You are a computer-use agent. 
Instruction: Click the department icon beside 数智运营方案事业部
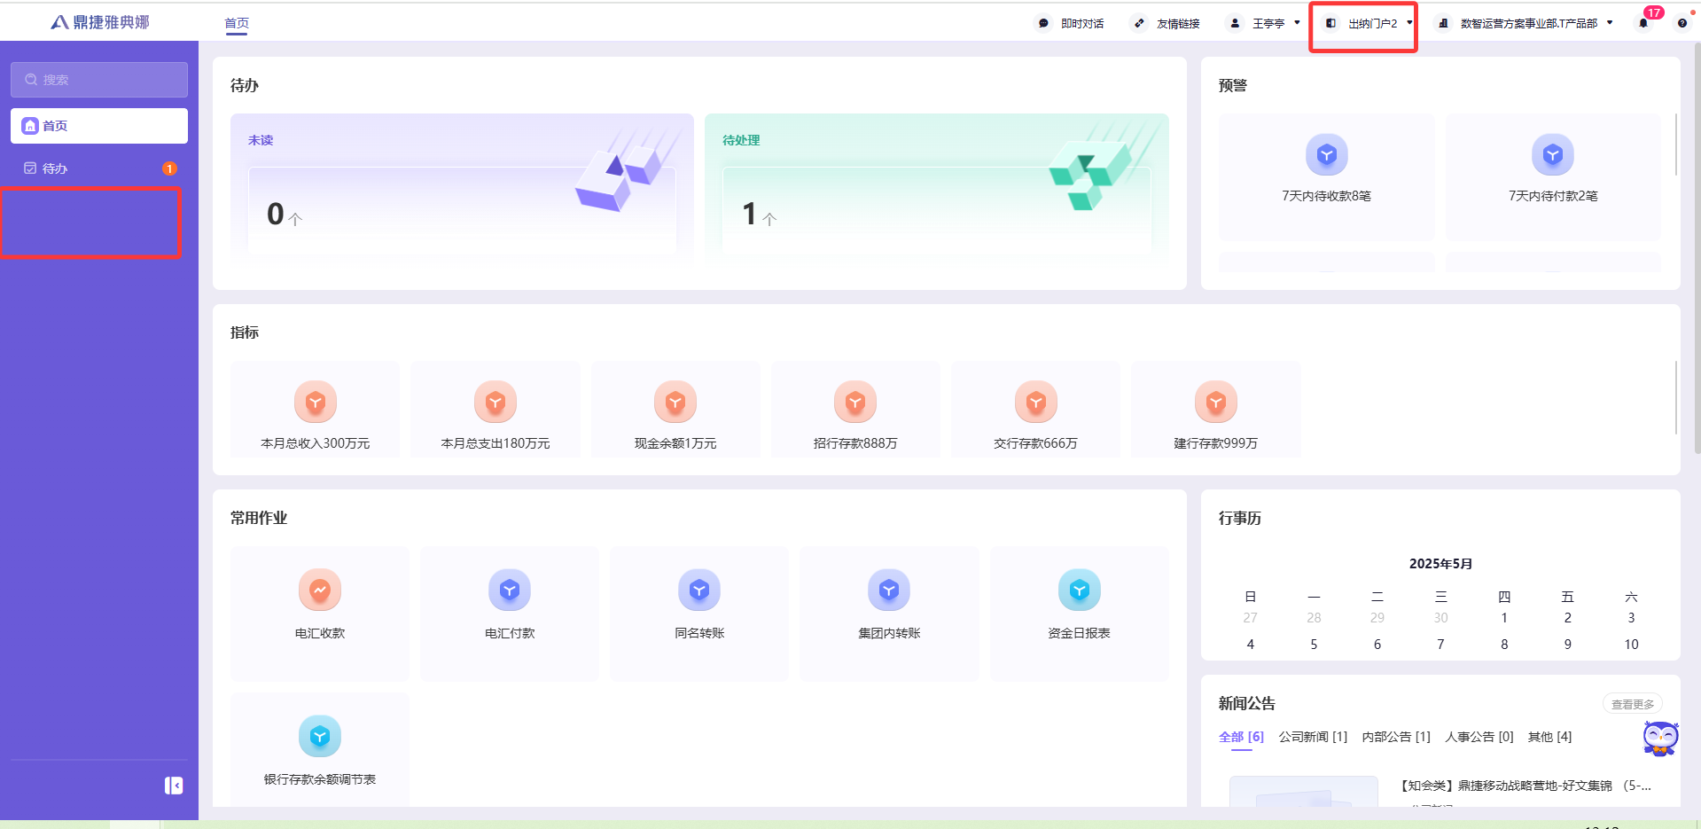point(1443,23)
